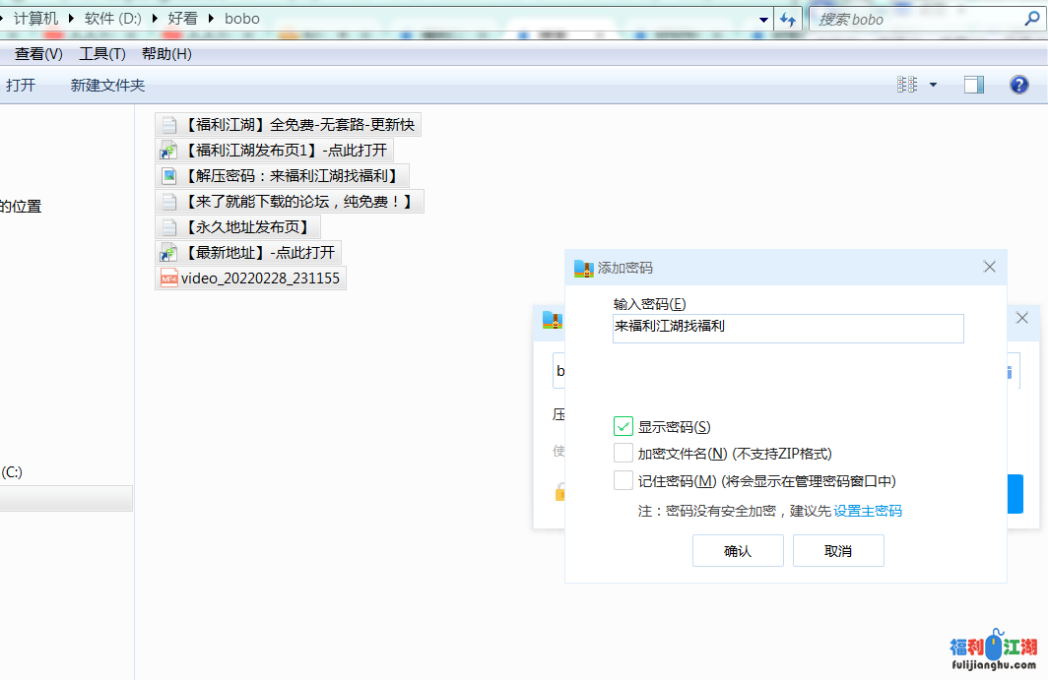Click the 设置主密码 link
The height and width of the screenshot is (680, 1048).
868,511
